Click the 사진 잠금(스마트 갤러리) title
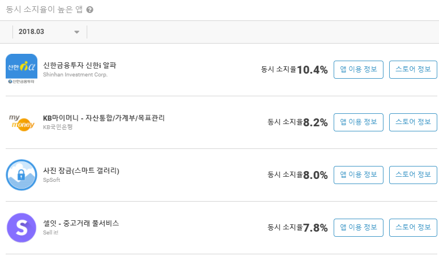This screenshot has height=256, width=439. (x=81, y=170)
